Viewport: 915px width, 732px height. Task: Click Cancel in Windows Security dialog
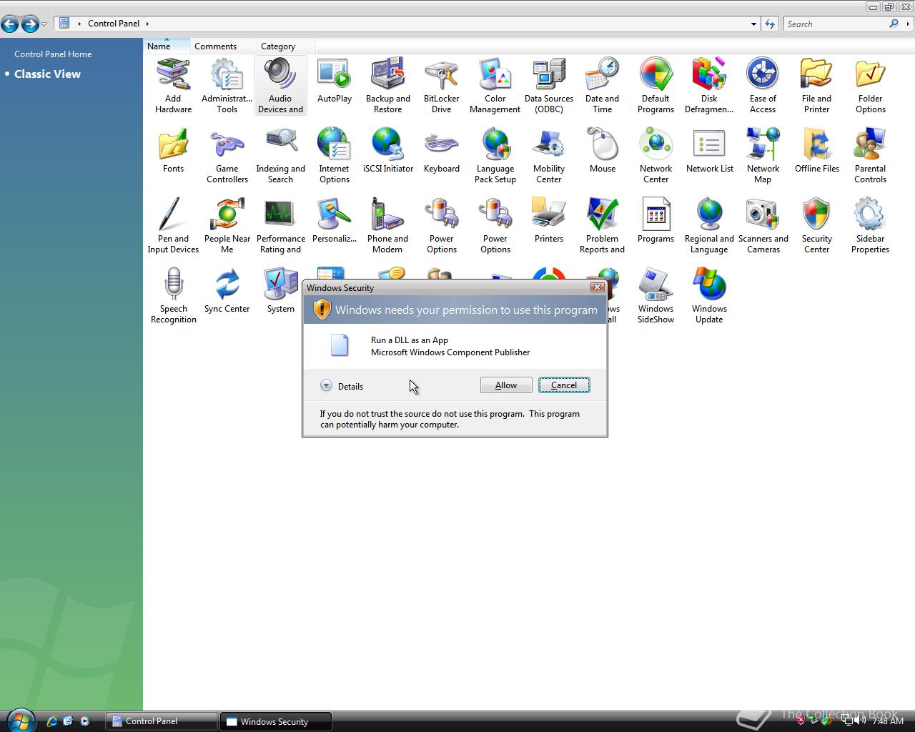pos(564,385)
